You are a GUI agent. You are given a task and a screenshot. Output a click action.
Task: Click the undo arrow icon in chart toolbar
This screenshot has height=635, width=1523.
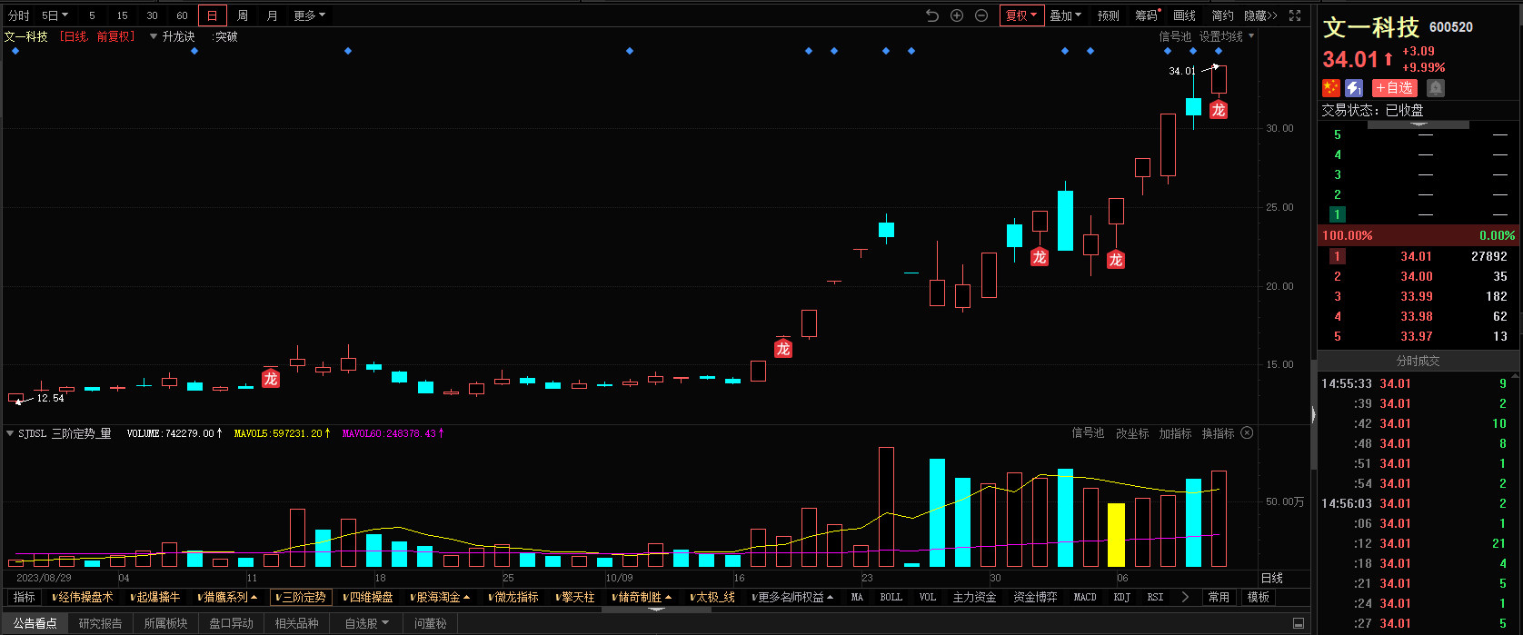point(931,15)
